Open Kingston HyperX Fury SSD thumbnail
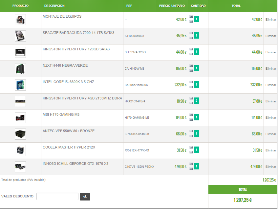 click(x=20, y=52)
